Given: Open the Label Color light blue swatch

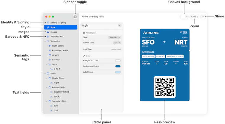Looking at the screenshot, I should pyautogui.click(x=118, y=72).
